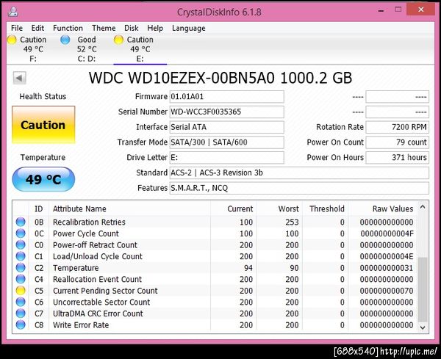This screenshot has height=359, width=441.
Task: Open the Language menu
Action: (x=189, y=29)
